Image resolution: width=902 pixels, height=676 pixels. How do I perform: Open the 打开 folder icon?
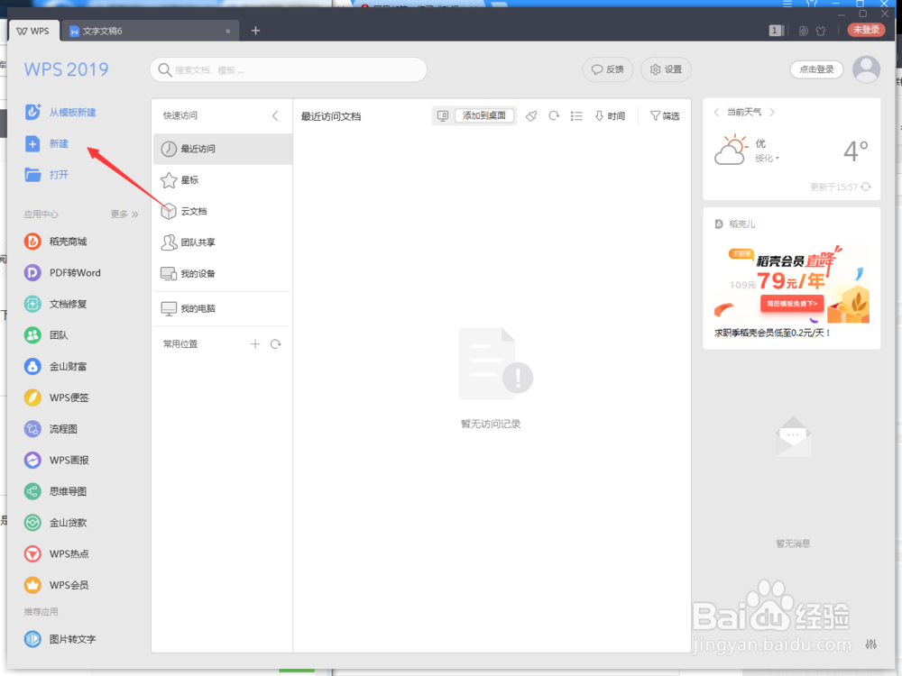pyautogui.click(x=32, y=175)
